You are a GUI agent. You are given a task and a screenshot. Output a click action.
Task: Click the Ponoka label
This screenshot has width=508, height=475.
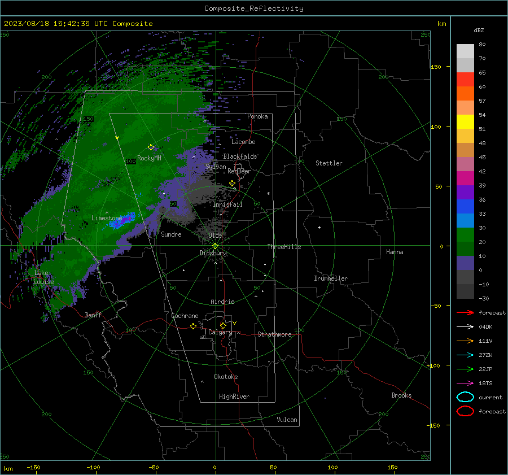click(x=257, y=116)
